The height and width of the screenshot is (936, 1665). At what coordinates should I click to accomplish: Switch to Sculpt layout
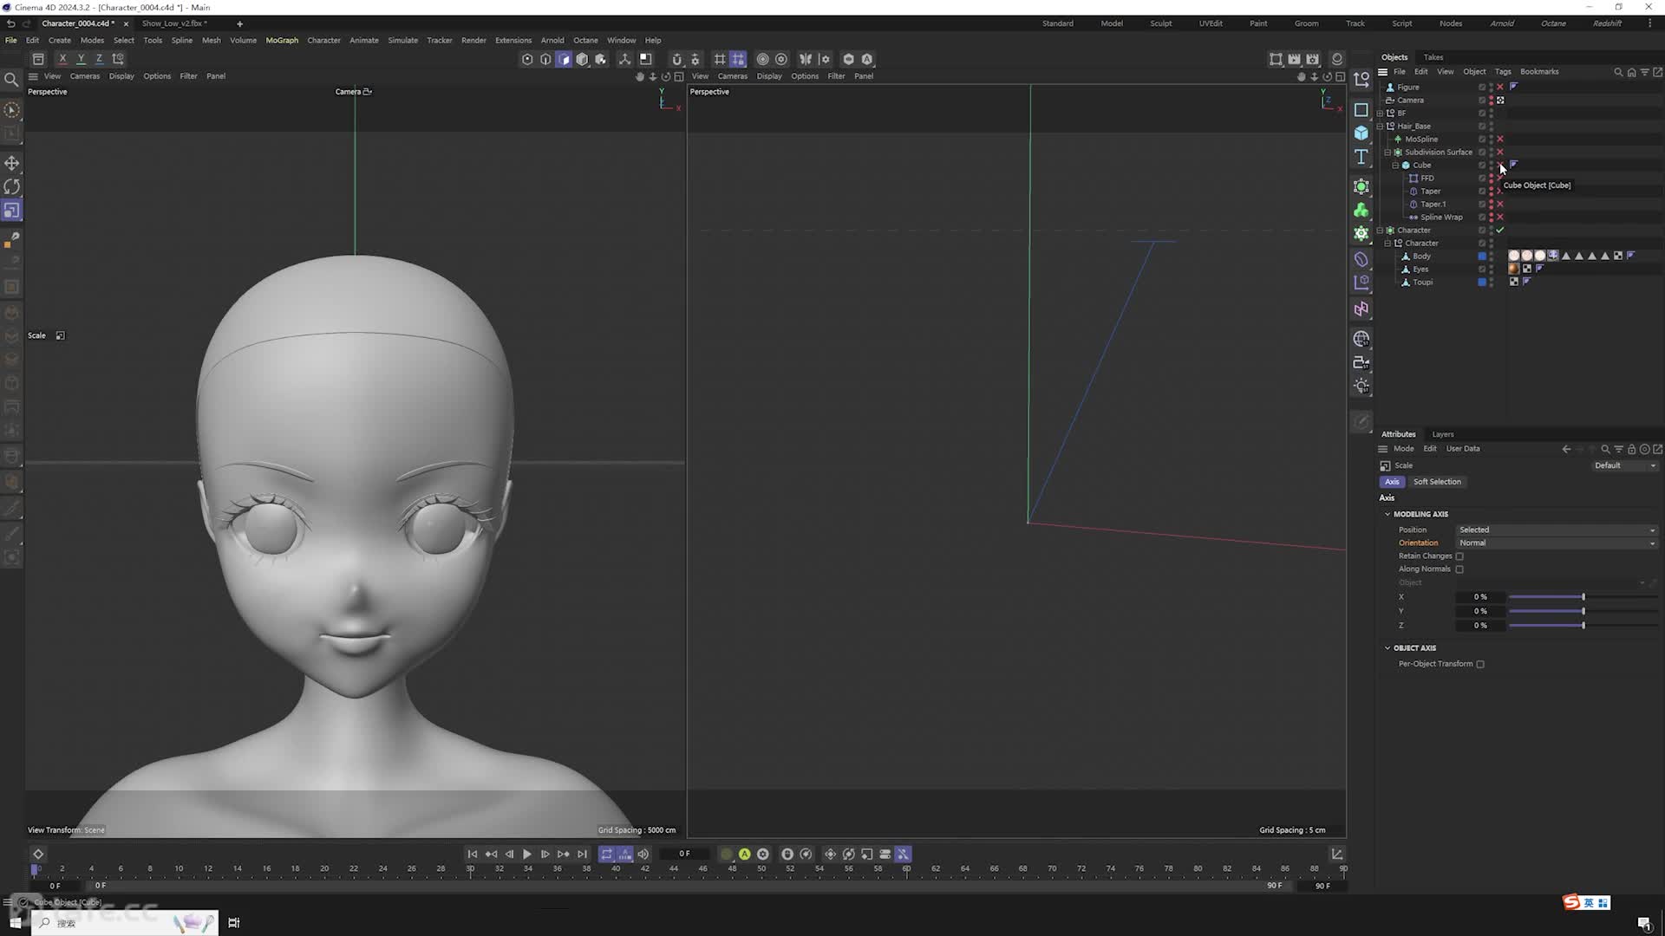coord(1161,23)
